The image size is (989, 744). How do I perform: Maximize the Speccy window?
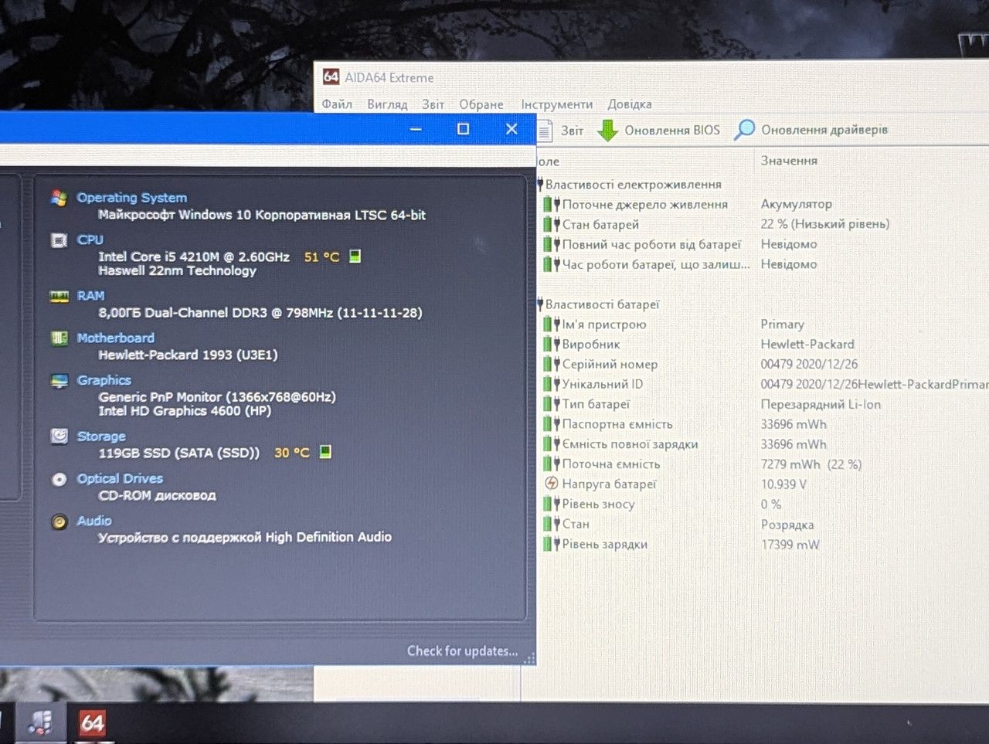tap(463, 129)
